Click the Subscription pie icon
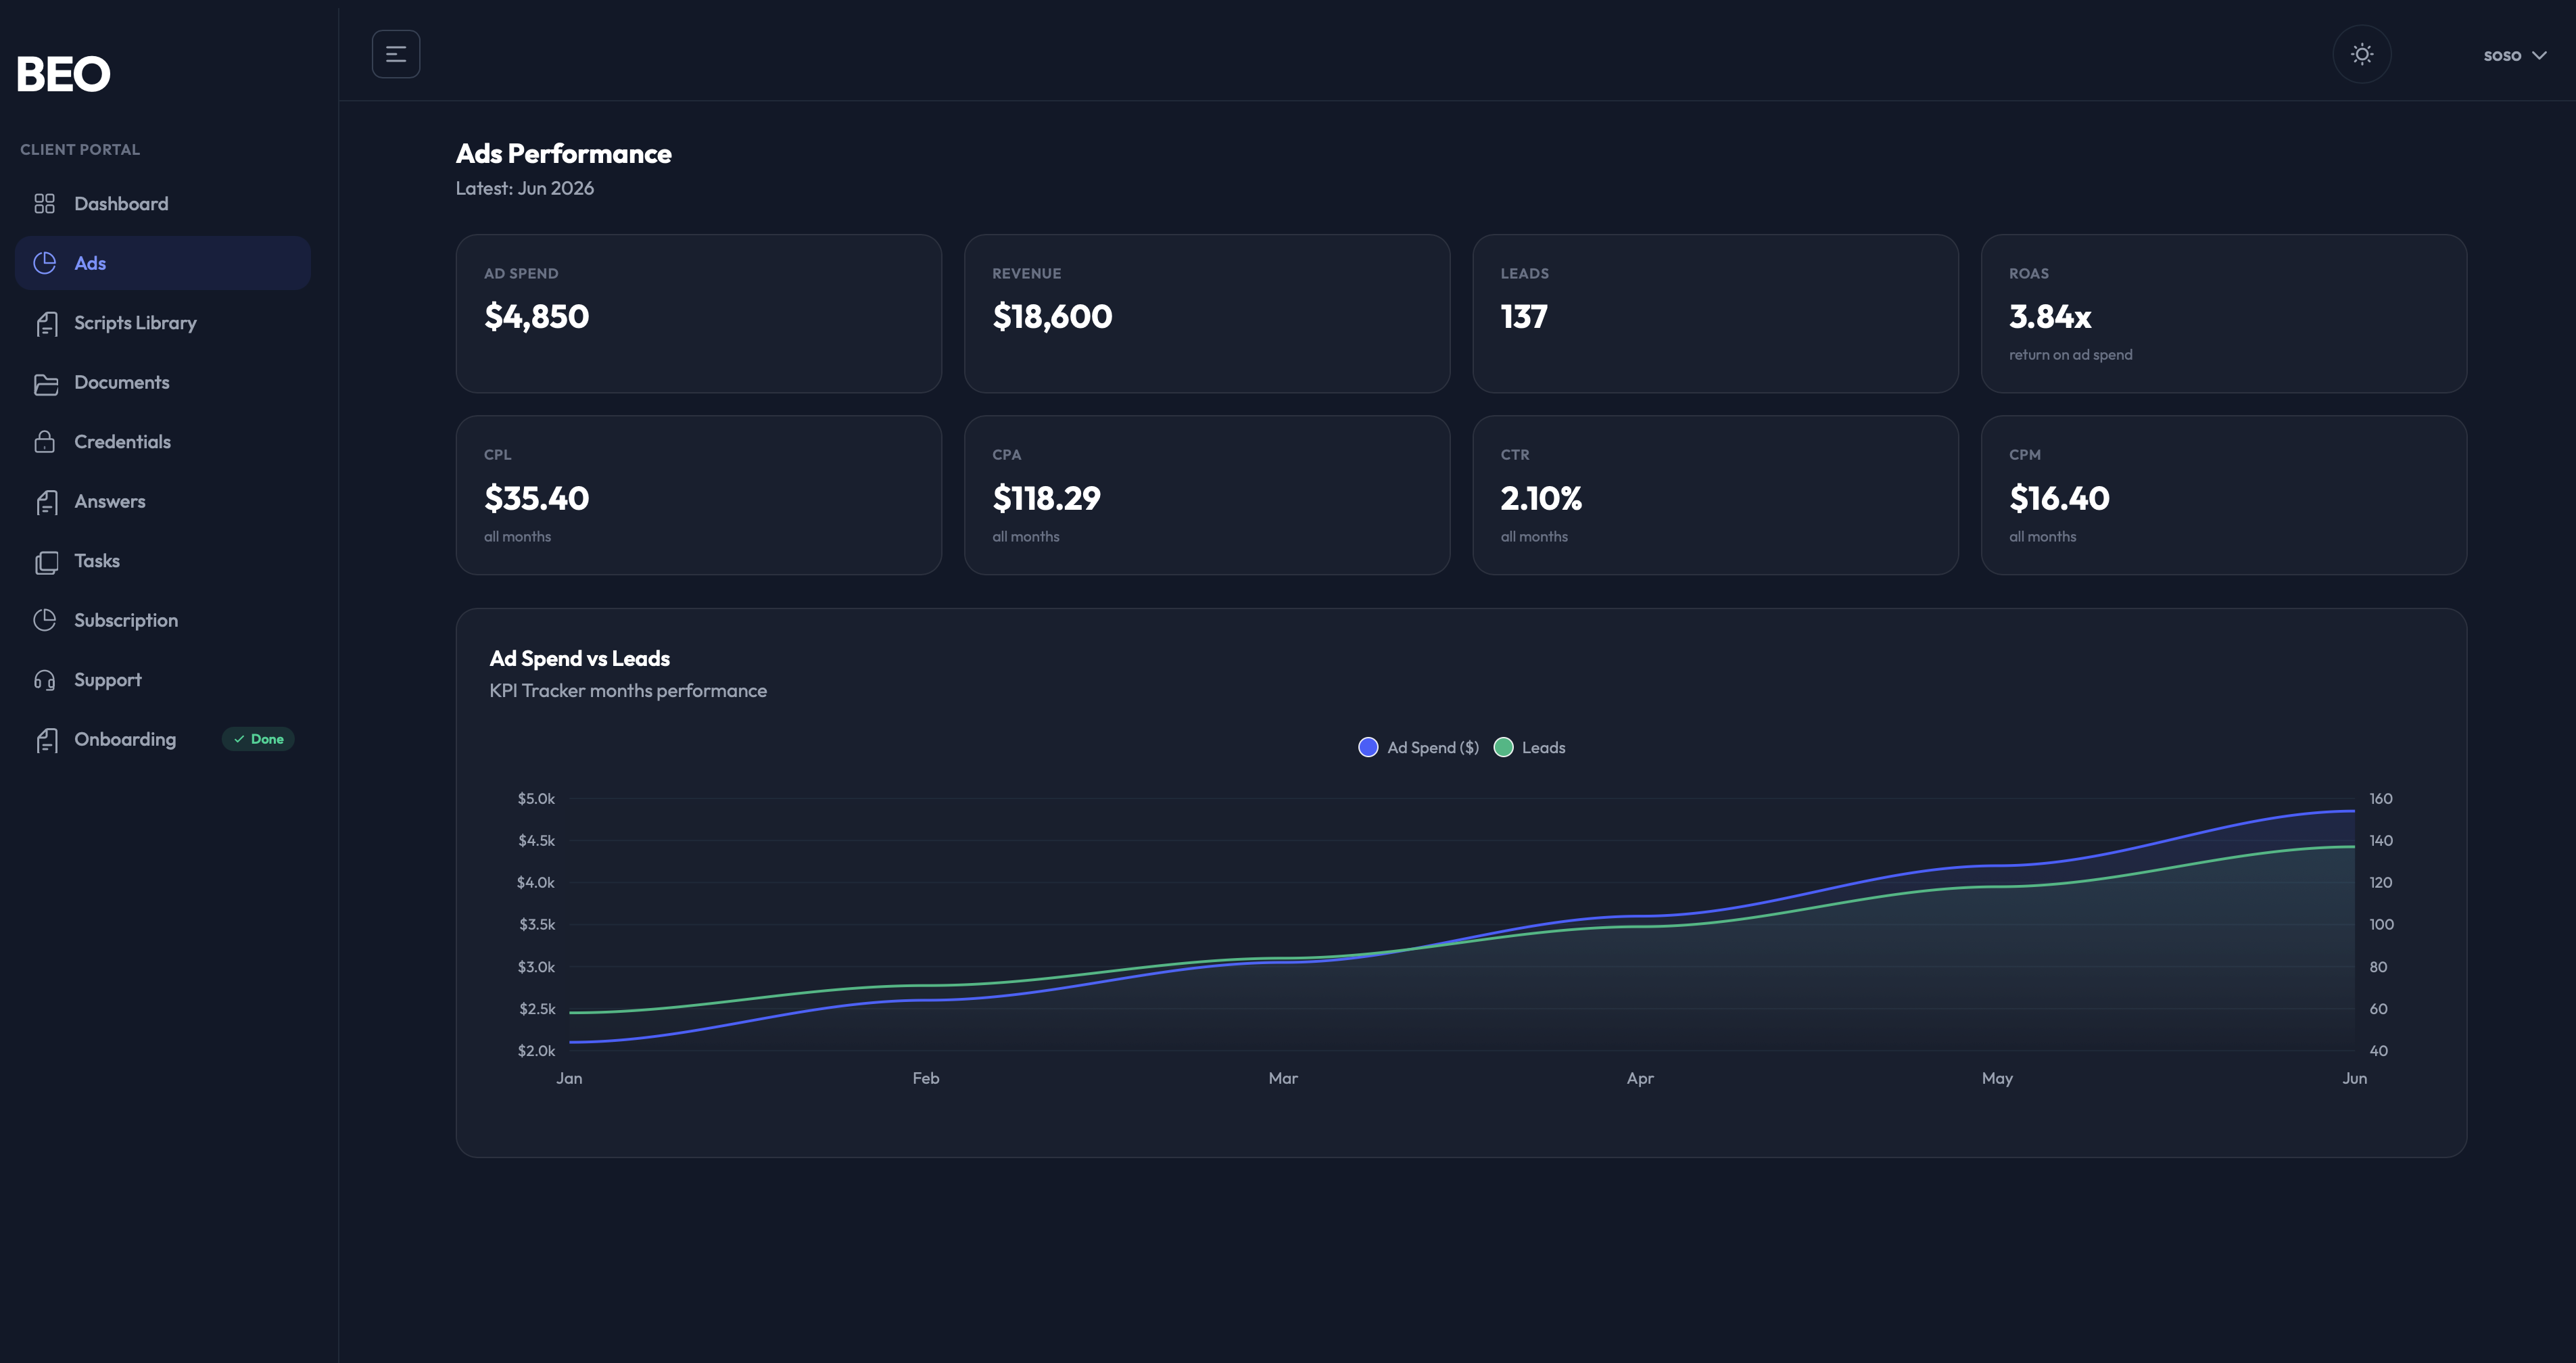The image size is (2576, 1363). (45, 620)
